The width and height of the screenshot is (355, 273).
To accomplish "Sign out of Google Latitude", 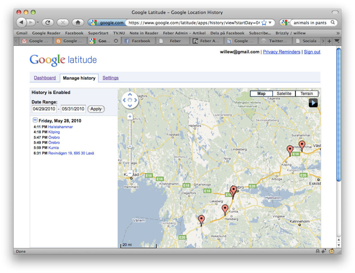I will (x=312, y=52).
